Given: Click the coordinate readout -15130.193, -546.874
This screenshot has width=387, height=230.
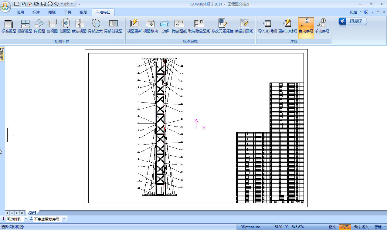Looking at the screenshot, I should coord(288,227).
